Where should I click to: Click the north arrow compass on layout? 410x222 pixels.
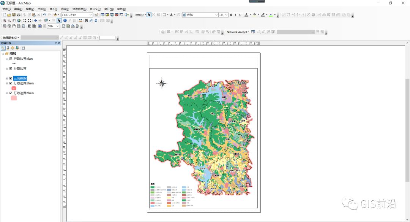pos(162,84)
